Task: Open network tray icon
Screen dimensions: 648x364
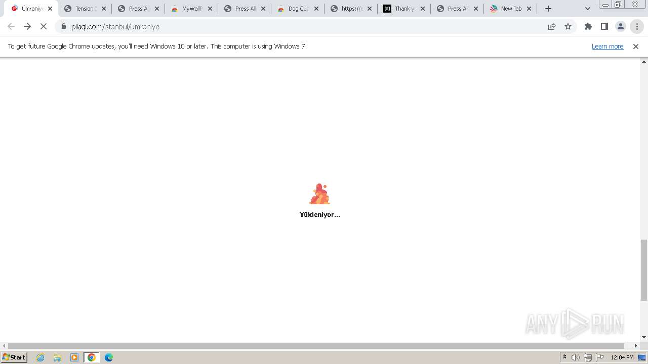Action: pyautogui.click(x=588, y=357)
